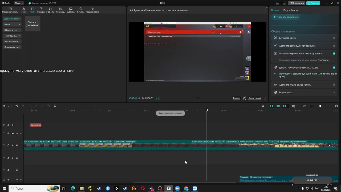Pause the video preview
Screen dimensions: 341x192
point(197,98)
